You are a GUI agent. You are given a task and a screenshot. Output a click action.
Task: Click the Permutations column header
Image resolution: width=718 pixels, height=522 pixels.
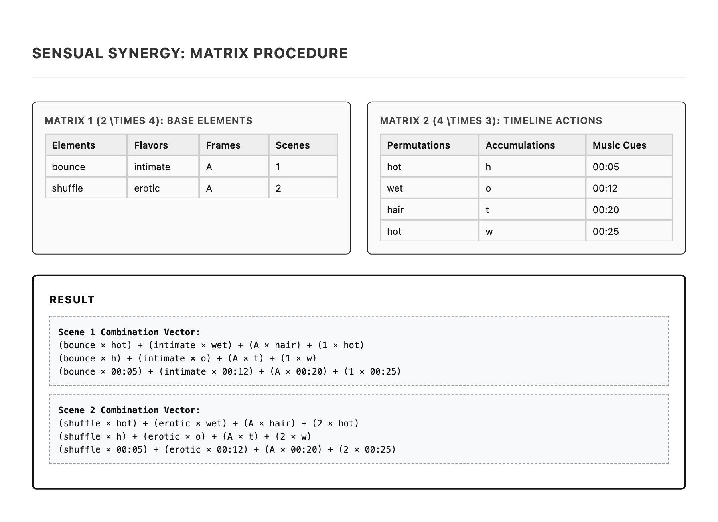(x=430, y=145)
